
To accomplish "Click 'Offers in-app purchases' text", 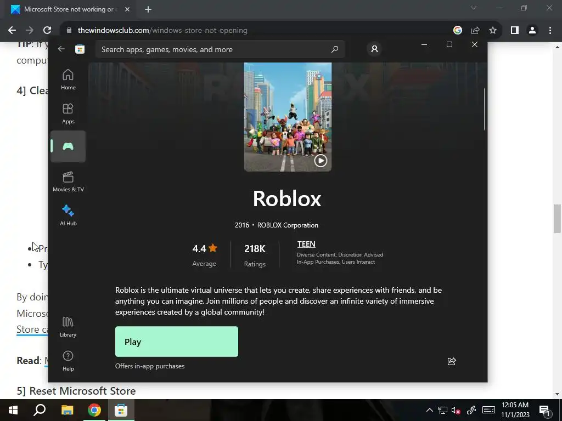I will [150, 366].
